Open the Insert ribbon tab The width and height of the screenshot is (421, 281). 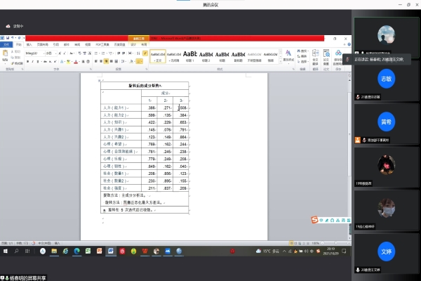[29, 44]
